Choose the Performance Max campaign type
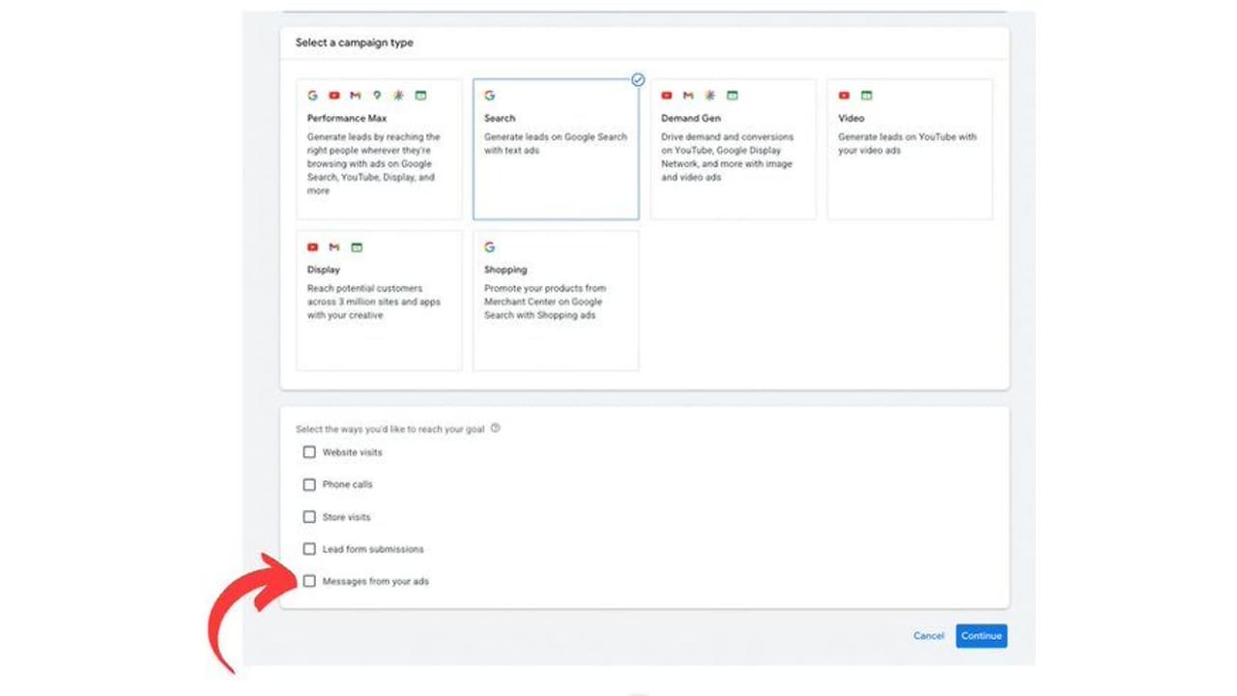This screenshot has height=696, width=1237. pos(379,150)
